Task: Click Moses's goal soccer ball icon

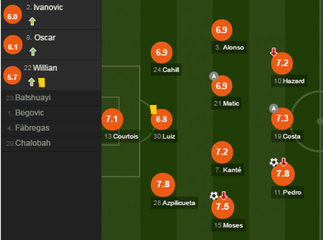Action: click(x=214, y=196)
